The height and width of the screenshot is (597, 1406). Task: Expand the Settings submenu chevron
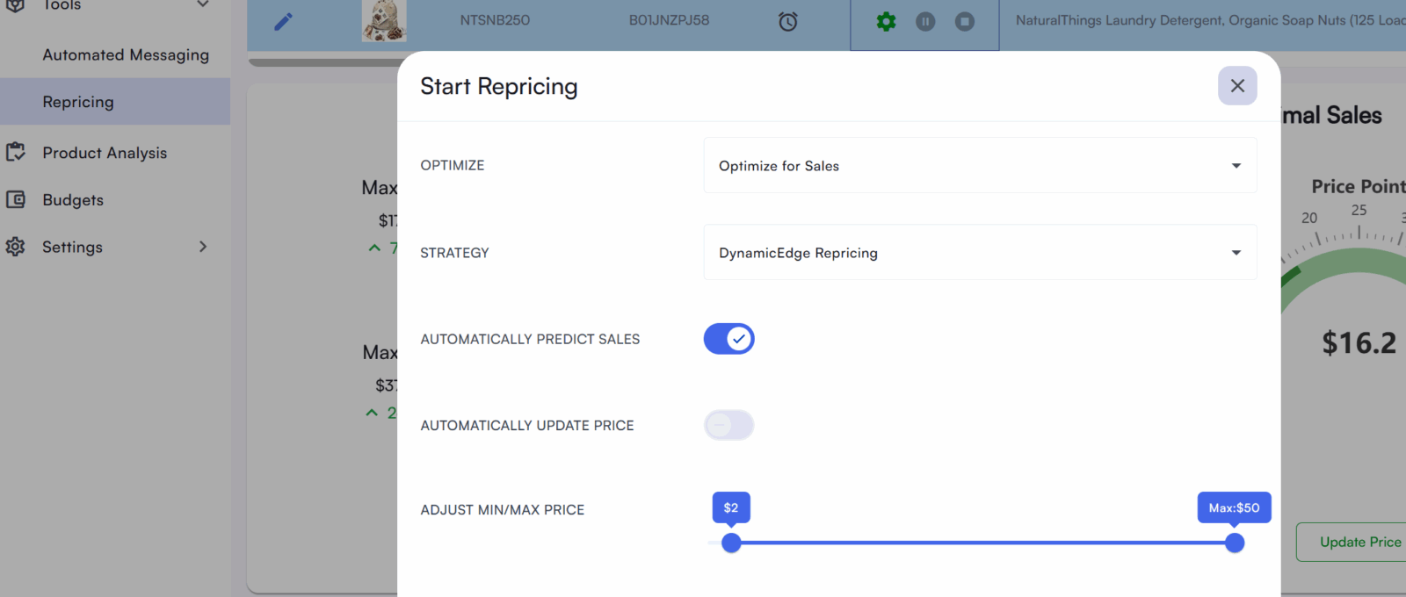click(203, 247)
